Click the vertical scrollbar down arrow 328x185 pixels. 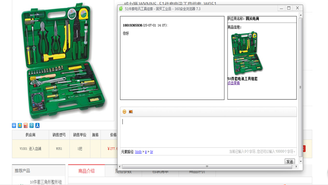(x=300, y=161)
